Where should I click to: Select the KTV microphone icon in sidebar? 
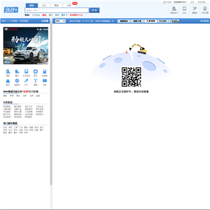[26, 80]
